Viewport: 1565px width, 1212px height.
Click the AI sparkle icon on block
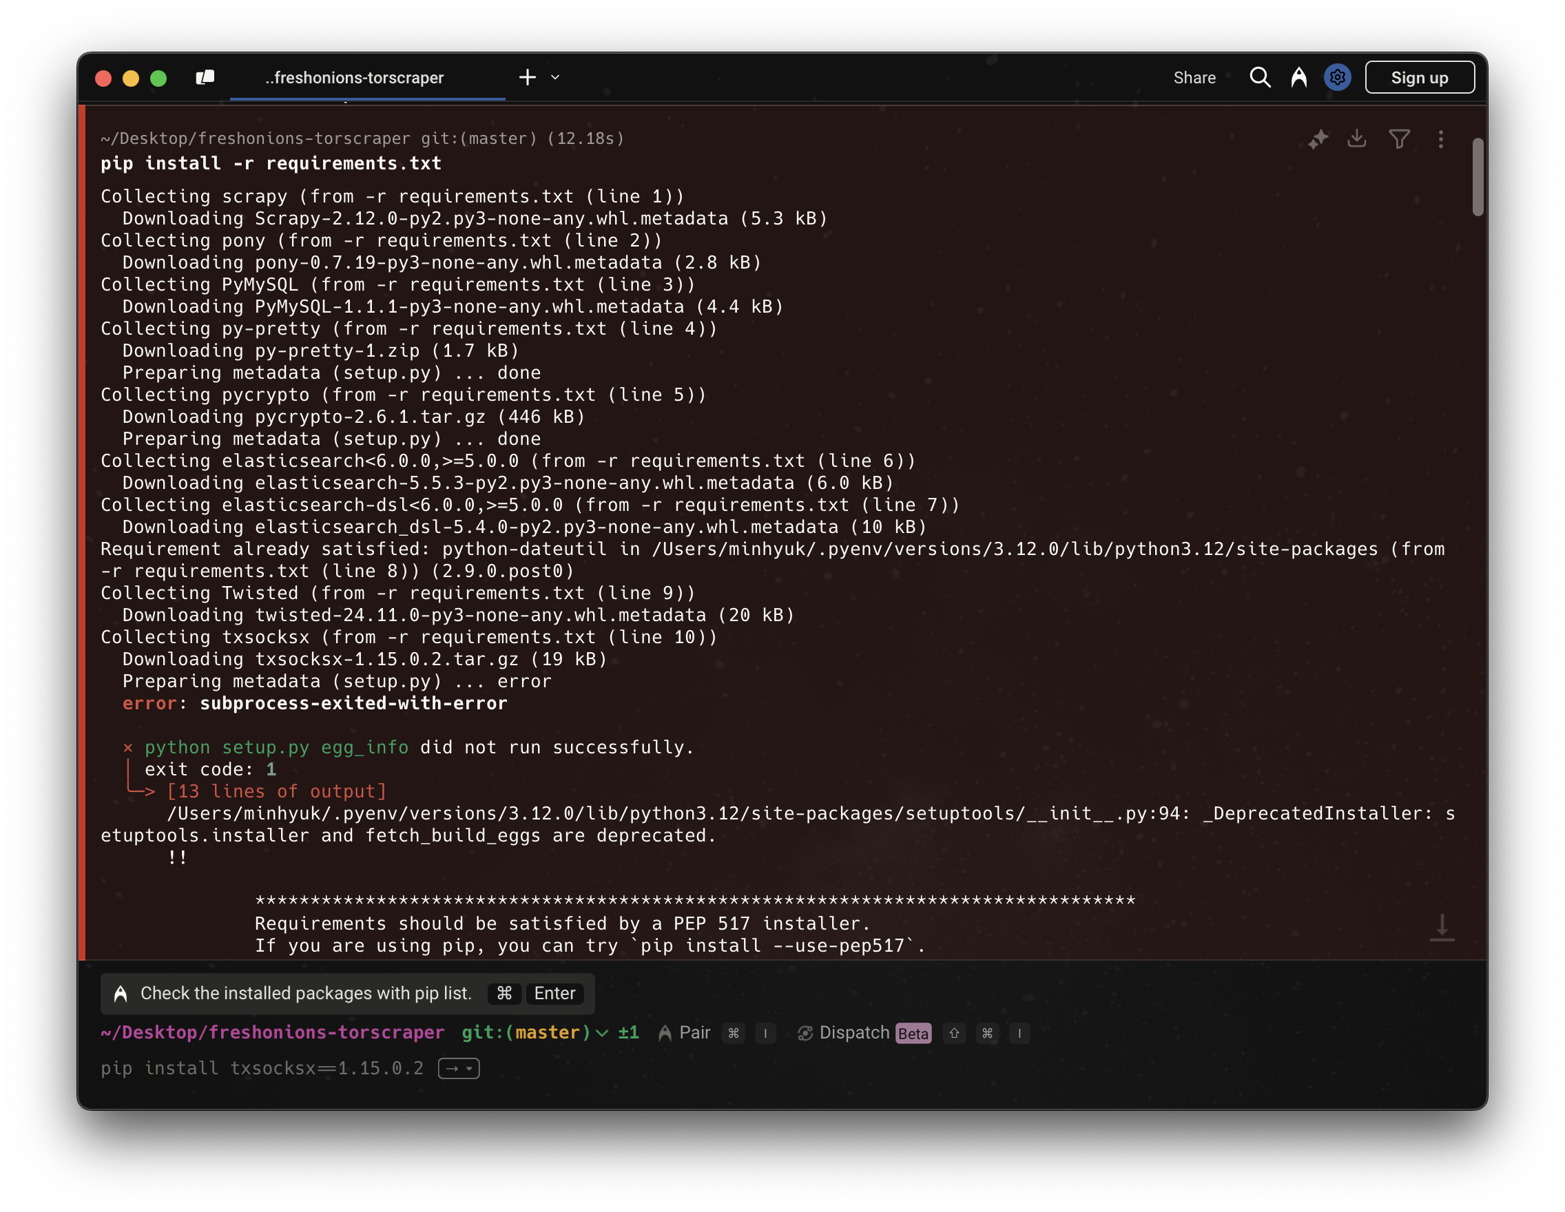coord(1318,139)
